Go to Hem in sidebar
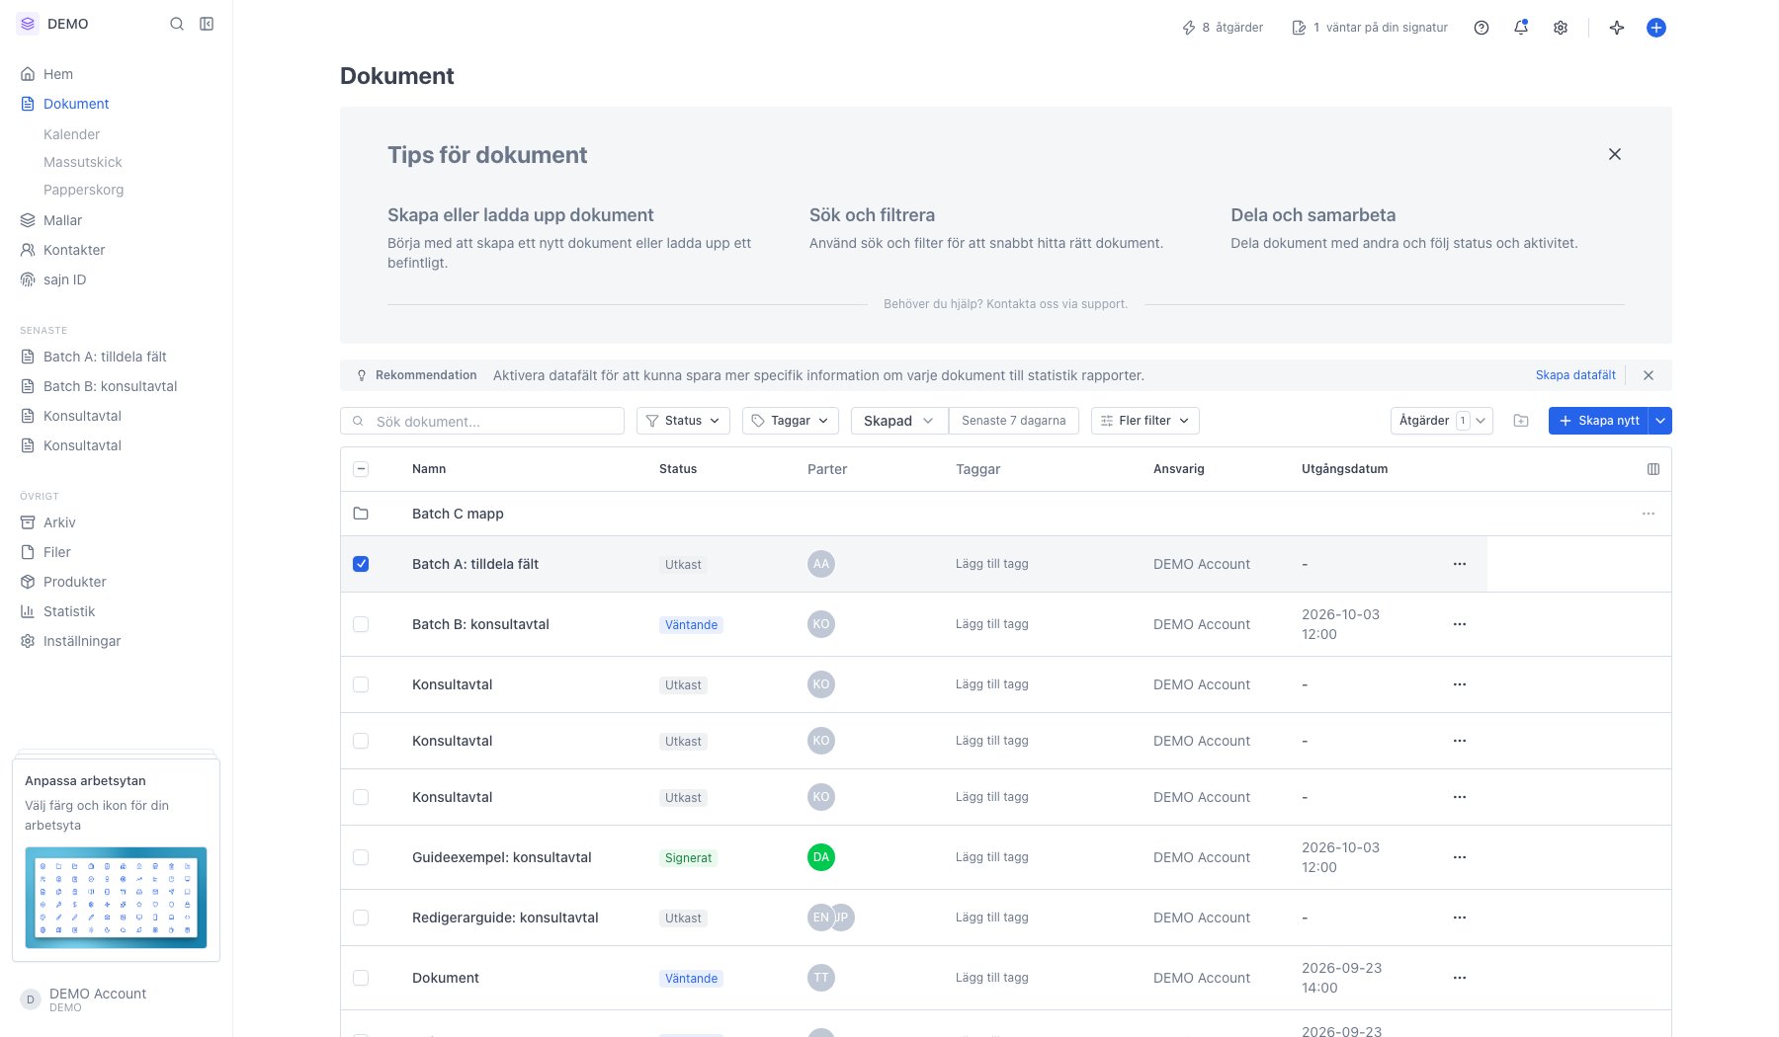Screen dimensions: 1779x1037 pos(58,74)
